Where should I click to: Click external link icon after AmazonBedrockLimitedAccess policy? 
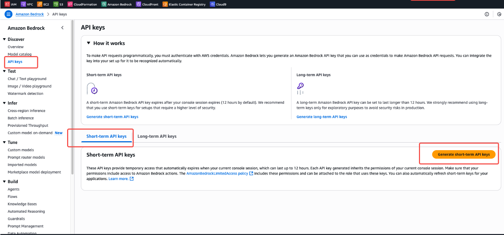coord(251,174)
